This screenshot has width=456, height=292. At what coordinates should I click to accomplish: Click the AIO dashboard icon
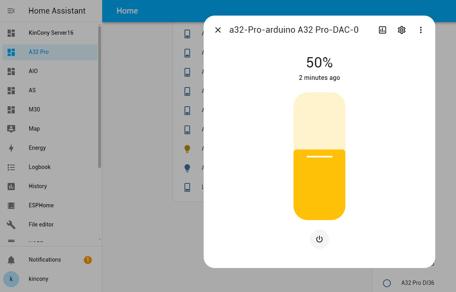click(x=11, y=71)
